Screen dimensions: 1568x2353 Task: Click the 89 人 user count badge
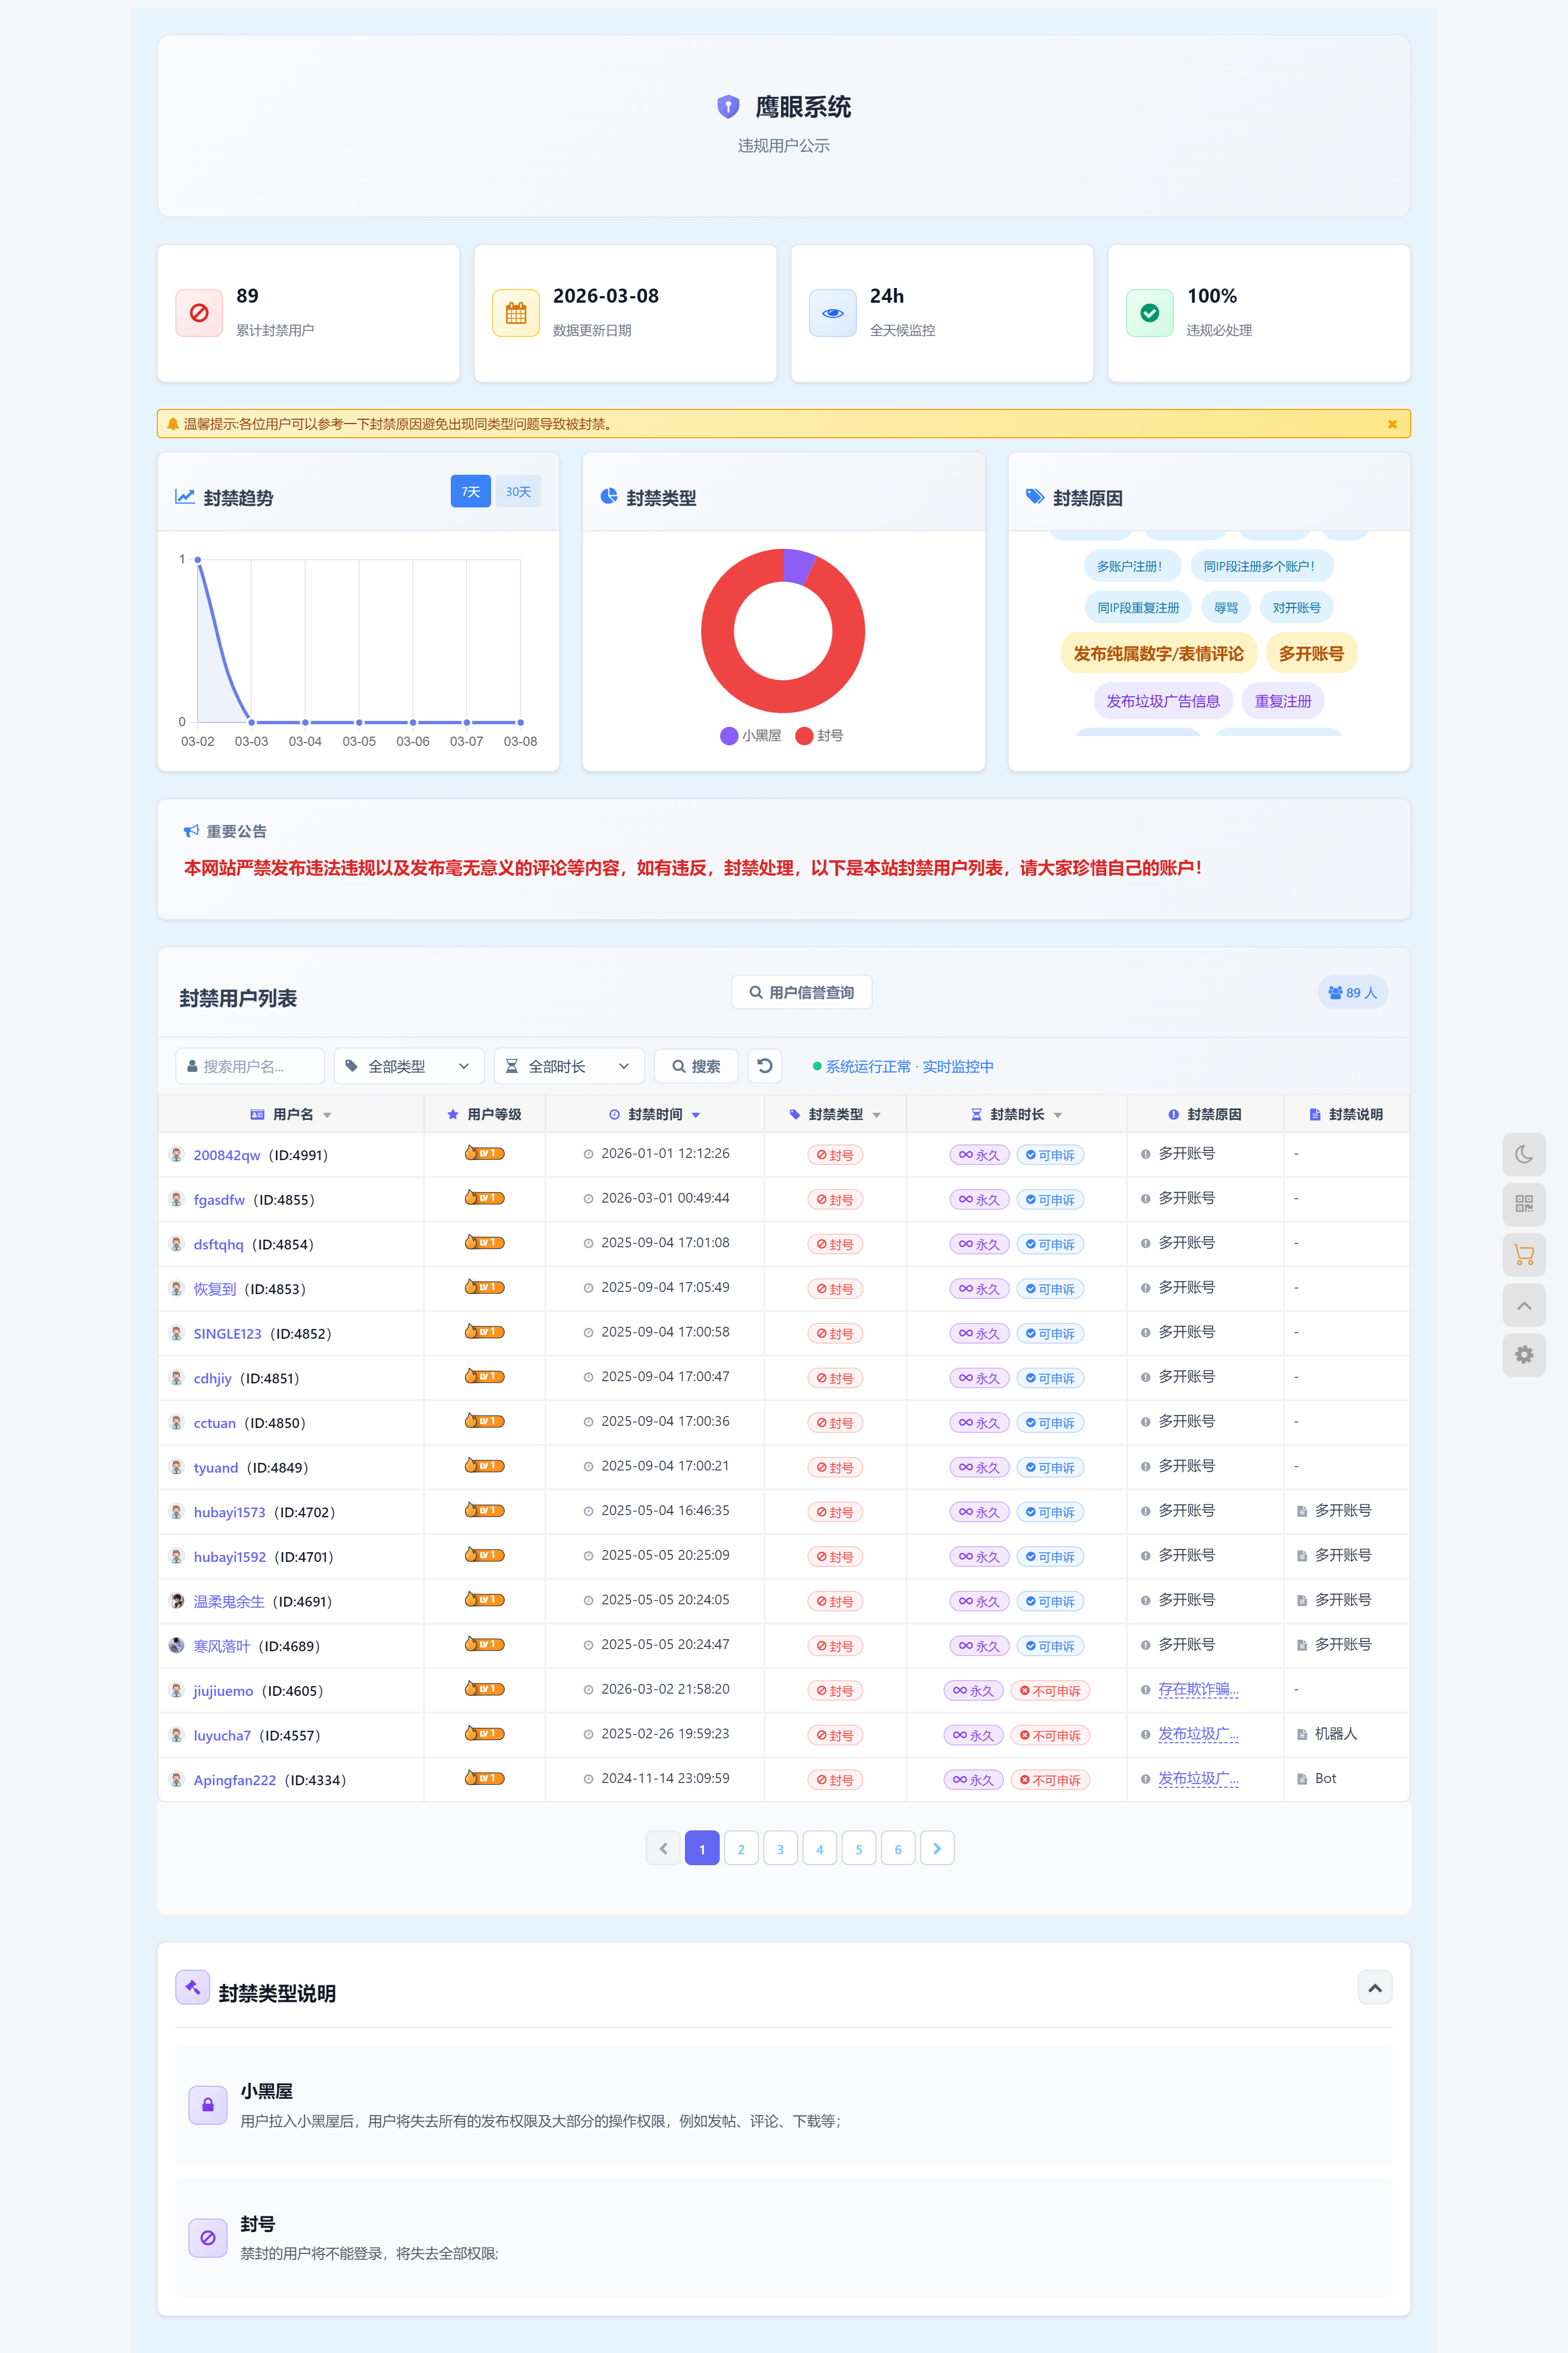pyautogui.click(x=1352, y=993)
